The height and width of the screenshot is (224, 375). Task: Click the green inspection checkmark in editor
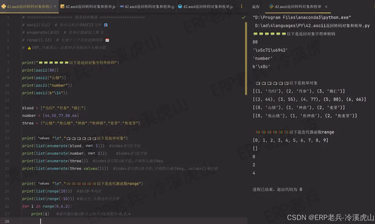244,17
